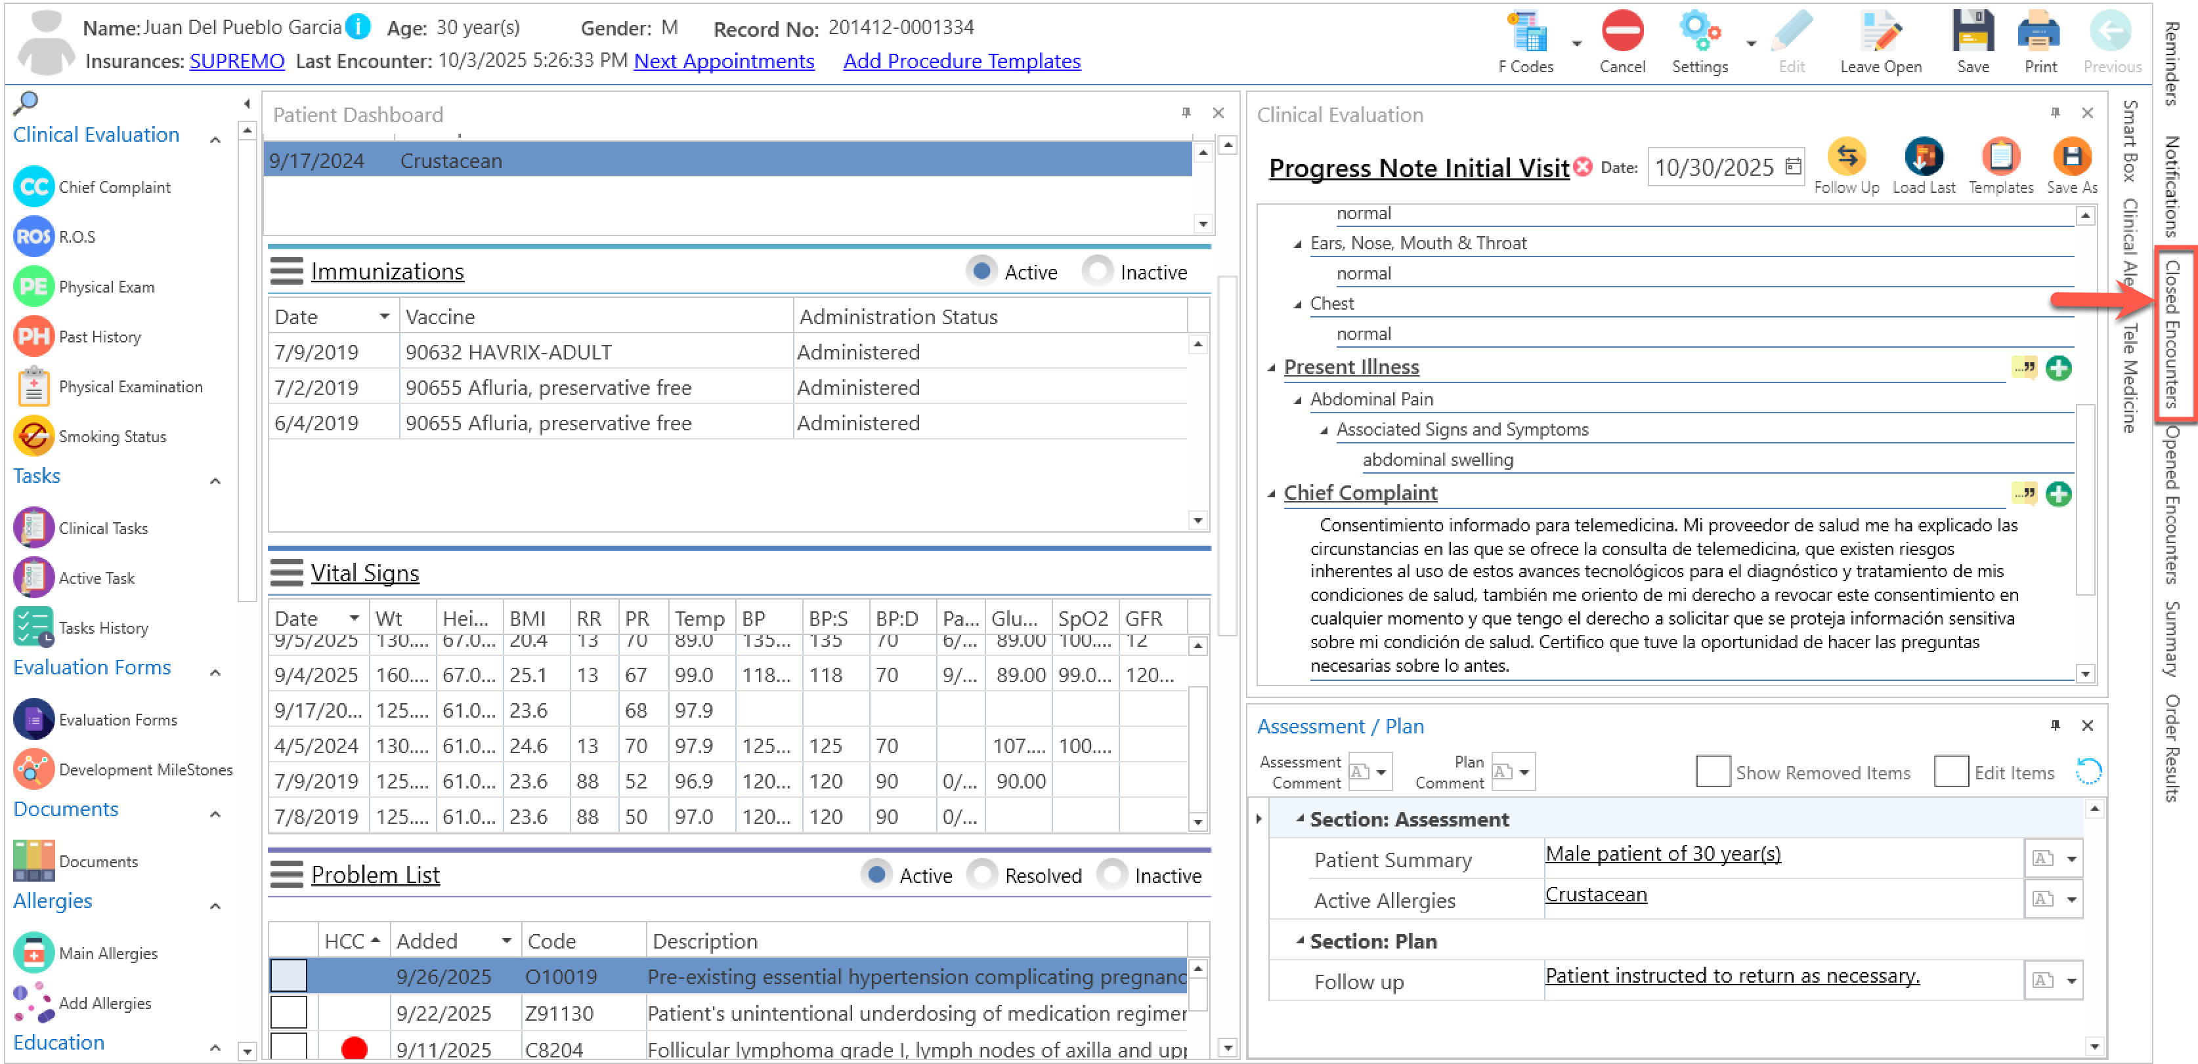Click the Load Last icon
2198x1064 pixels.
click(x=1924, y=157)
